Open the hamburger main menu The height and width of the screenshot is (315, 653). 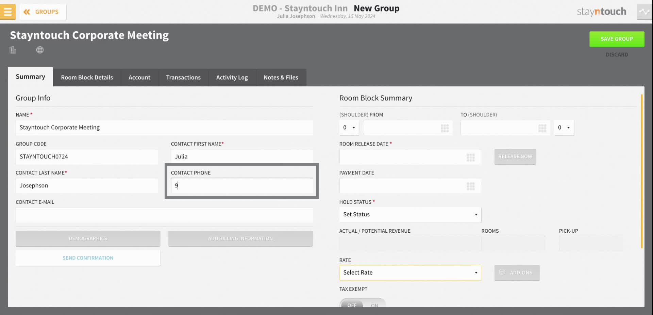(x=7, y=12)
